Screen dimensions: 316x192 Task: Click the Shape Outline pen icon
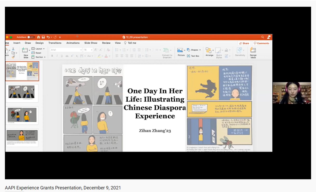[x=226, y=56]
